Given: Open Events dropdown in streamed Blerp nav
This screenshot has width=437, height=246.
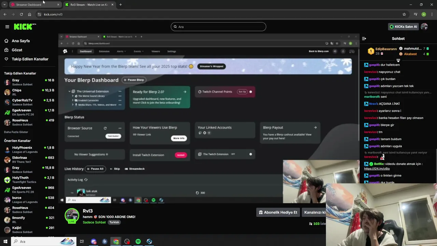Looking at the screenshot, I should click(x=139, y=51).
